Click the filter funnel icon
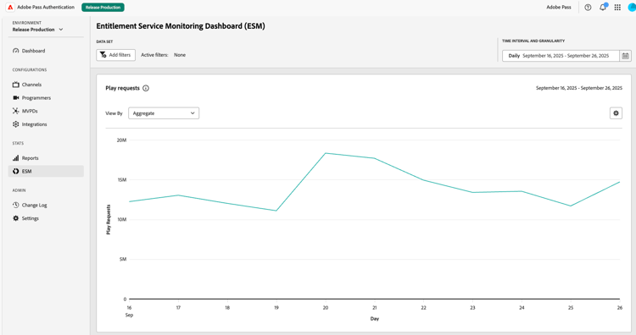This screenshot has width=636, height=335. (103, 55)
